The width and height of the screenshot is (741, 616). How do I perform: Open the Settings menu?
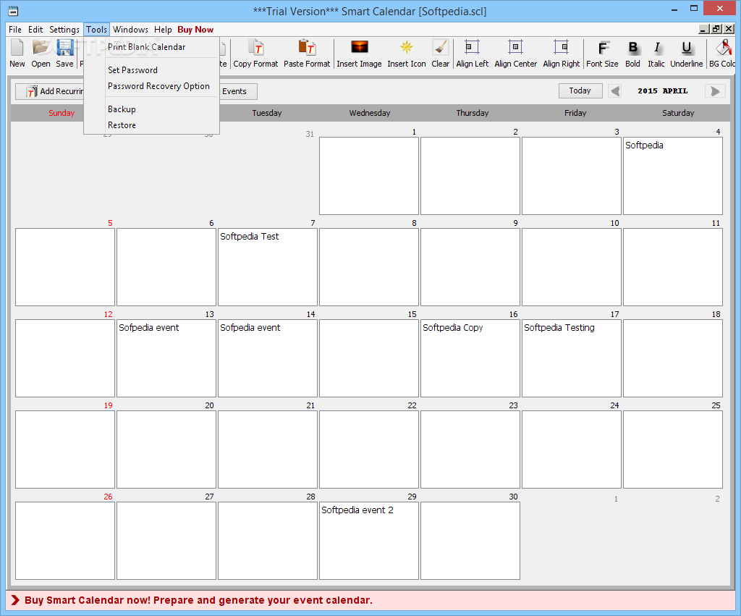[64, 29]
